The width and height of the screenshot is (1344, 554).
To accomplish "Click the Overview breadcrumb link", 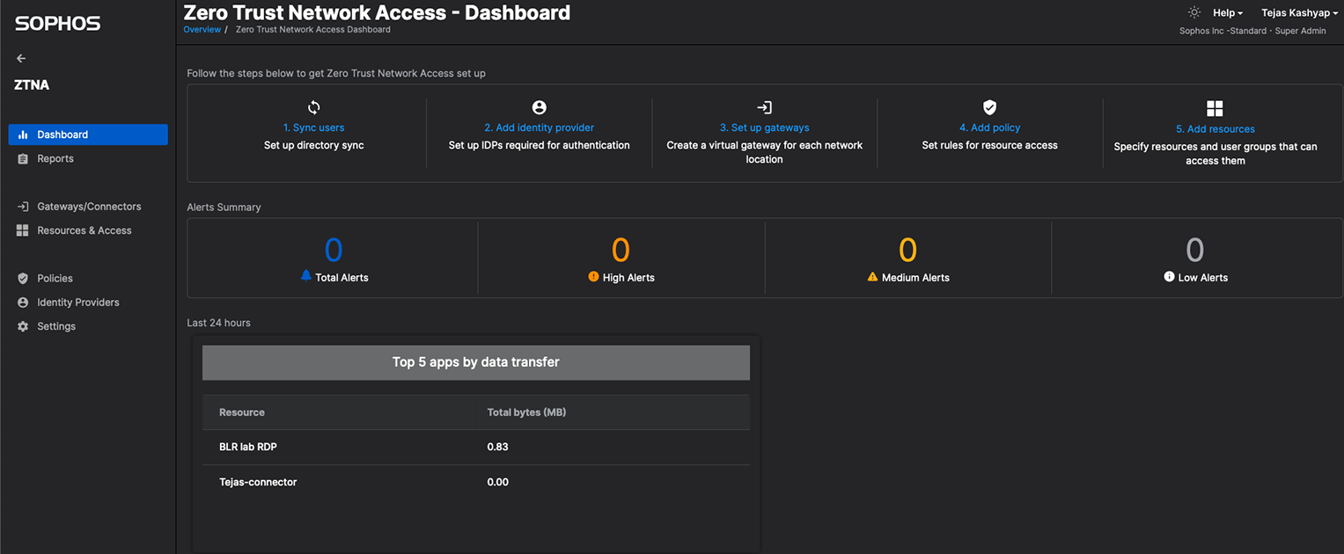I will [x=202, y=30].
